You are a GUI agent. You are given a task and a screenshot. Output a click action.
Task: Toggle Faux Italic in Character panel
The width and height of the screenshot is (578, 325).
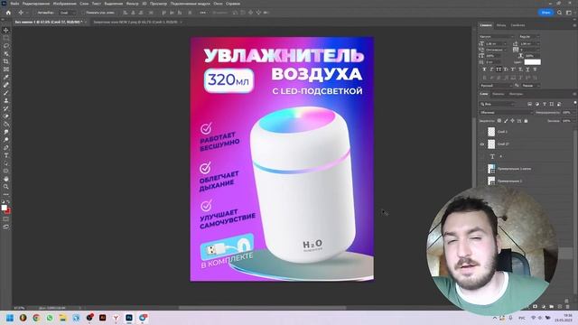click(x=491, y=70)
